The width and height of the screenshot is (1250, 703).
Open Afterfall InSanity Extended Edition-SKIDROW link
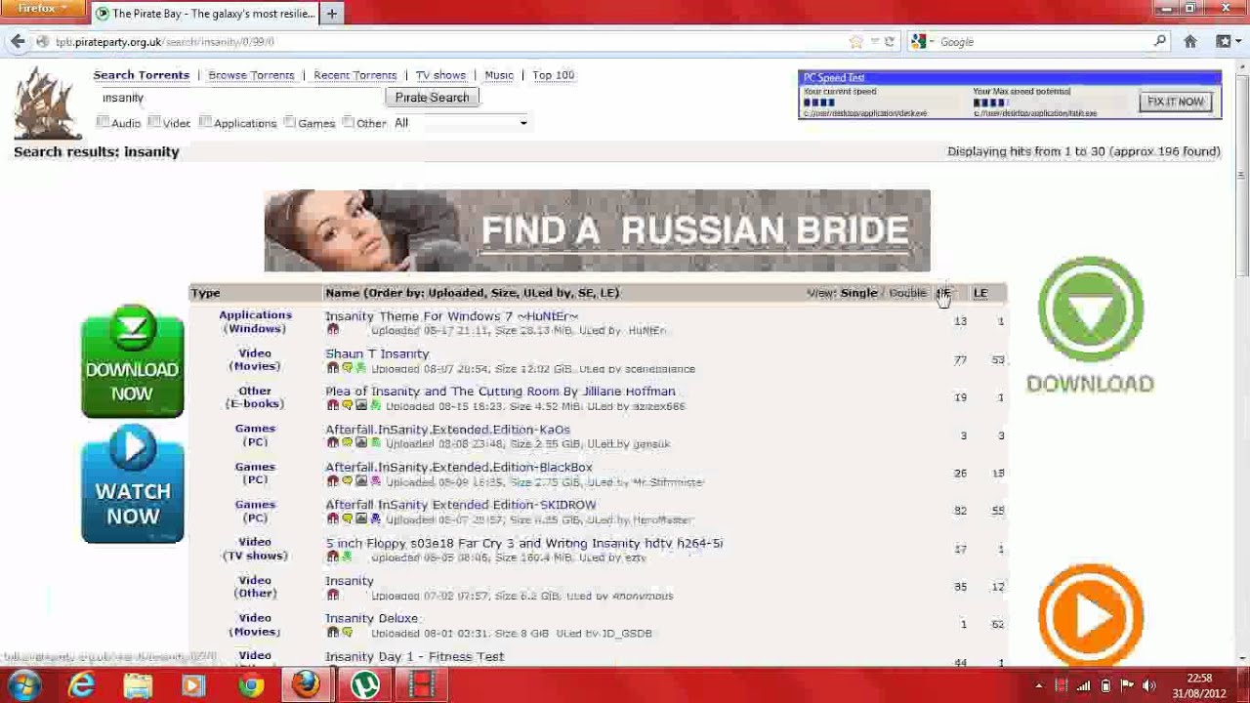tap(460, 505)
